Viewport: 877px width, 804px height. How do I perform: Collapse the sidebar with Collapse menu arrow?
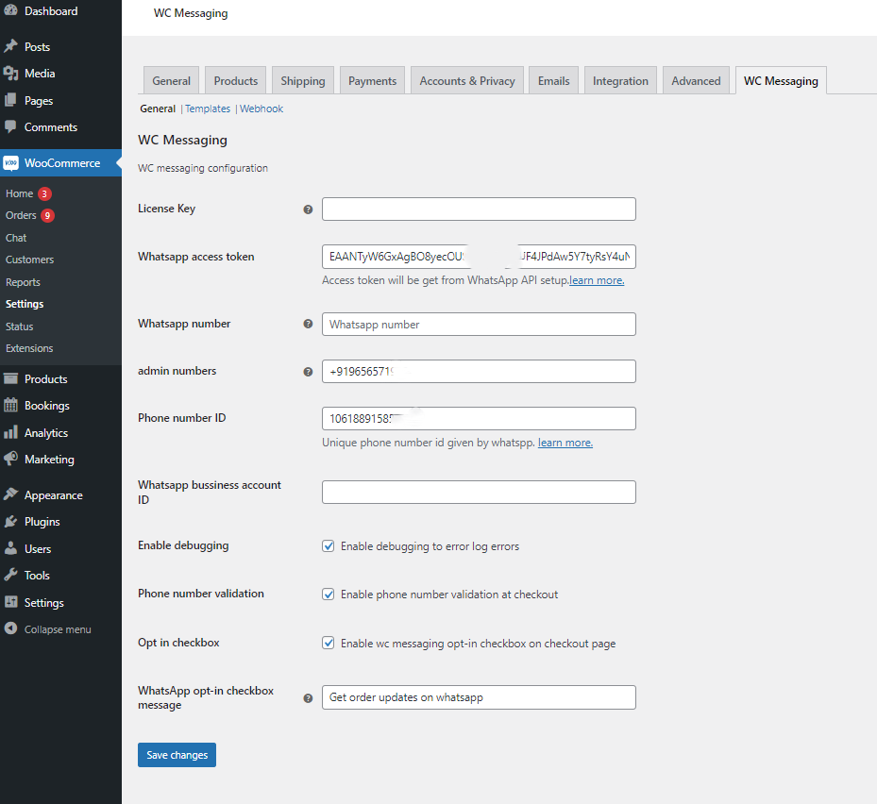(10, 629)
